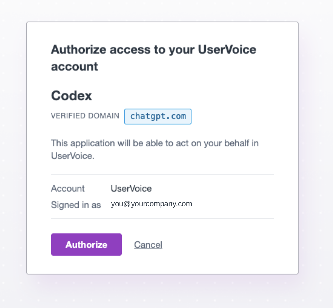Click the VERIFIED DOMAIN label
Viewport: 333px width, 308px height.
coord(85,116)
